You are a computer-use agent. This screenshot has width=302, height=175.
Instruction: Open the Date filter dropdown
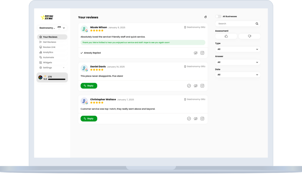[x=238, y=75]
